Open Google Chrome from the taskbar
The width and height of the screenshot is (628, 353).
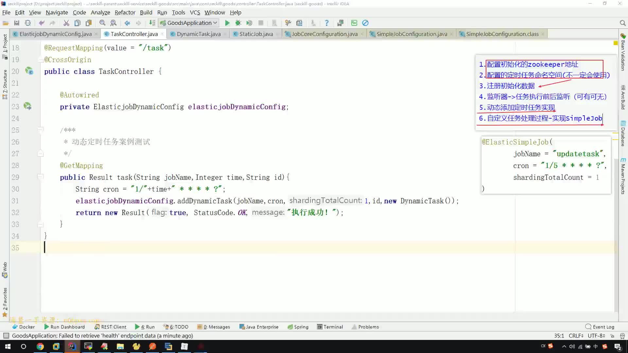[x=40, y=346]
